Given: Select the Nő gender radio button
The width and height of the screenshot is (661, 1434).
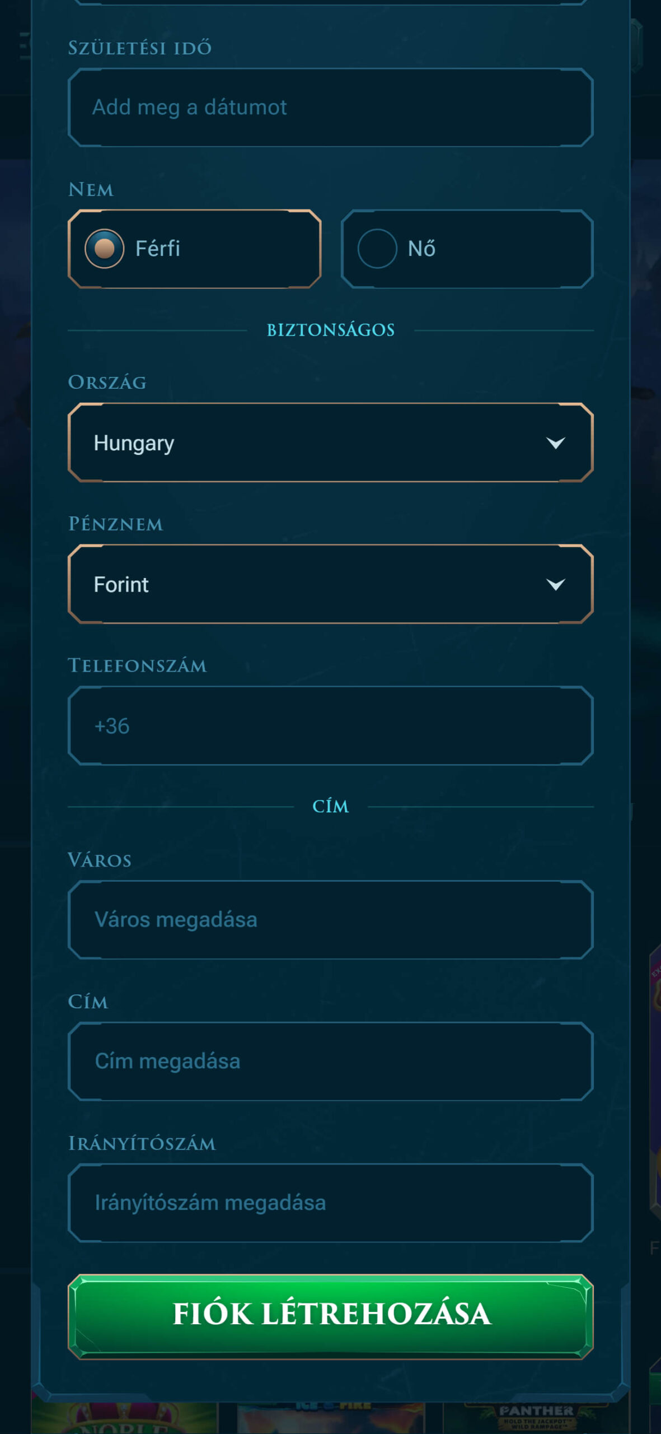Looking at the screenshot, I should click(x=377, y=249).
